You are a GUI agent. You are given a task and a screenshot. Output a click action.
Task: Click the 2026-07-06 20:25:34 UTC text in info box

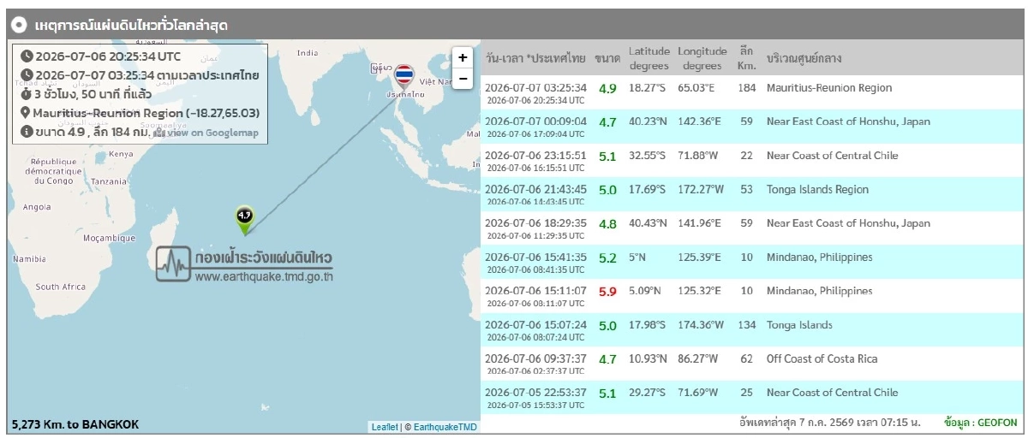(x=108, y=56)
